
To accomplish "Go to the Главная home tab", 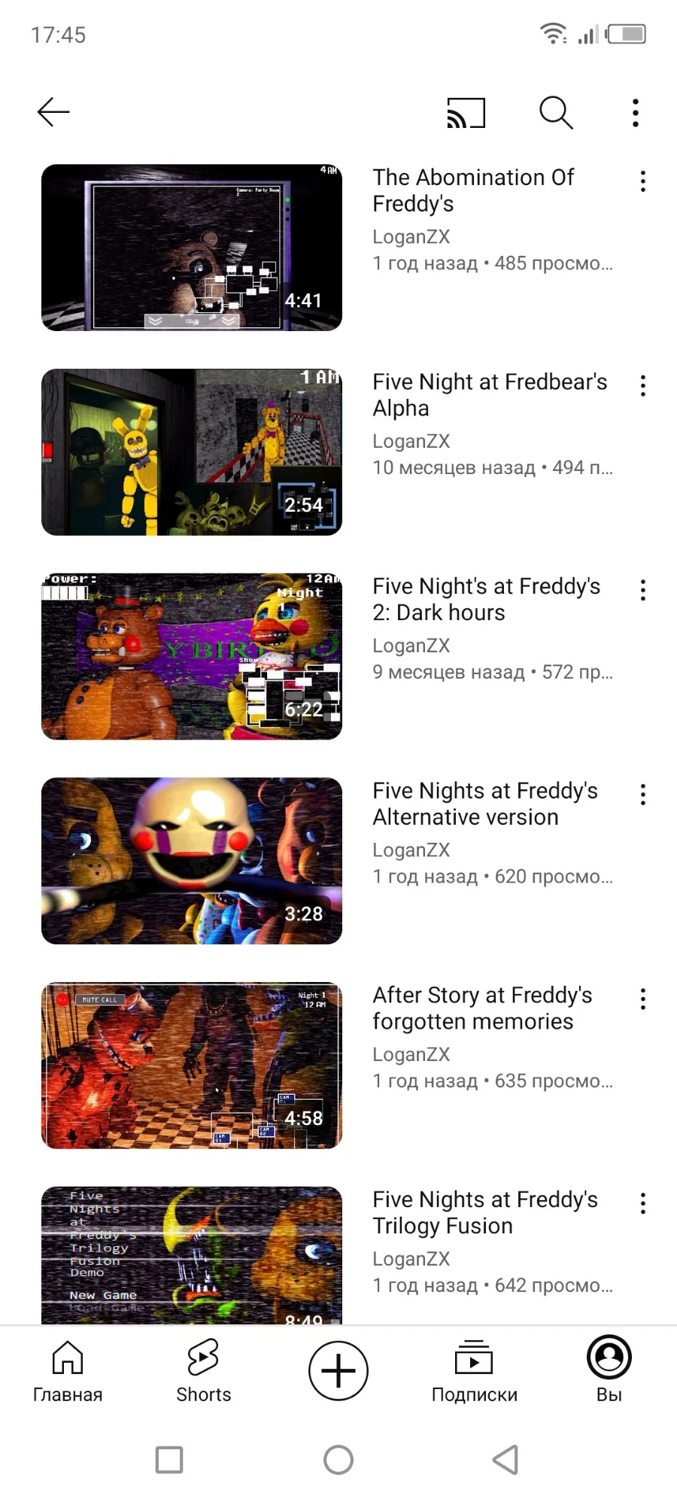I will (x=68, y=1372).
